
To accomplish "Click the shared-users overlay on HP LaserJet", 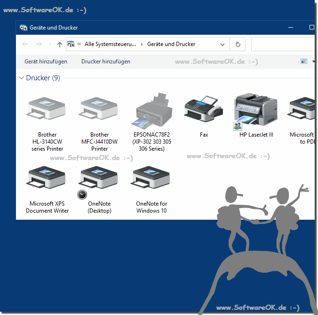I will pos(238,126).
